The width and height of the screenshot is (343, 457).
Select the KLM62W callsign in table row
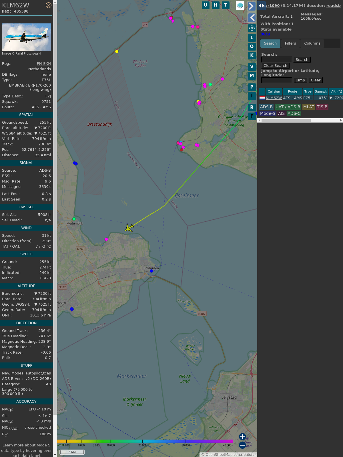274,98
